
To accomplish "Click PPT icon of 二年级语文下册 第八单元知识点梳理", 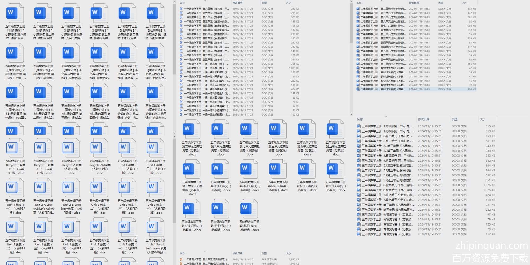I will click(182, 259).
